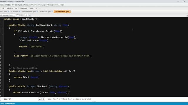
Task: Click the 'return ICart.' Mapcat line
Action: (x=27, y=77)
